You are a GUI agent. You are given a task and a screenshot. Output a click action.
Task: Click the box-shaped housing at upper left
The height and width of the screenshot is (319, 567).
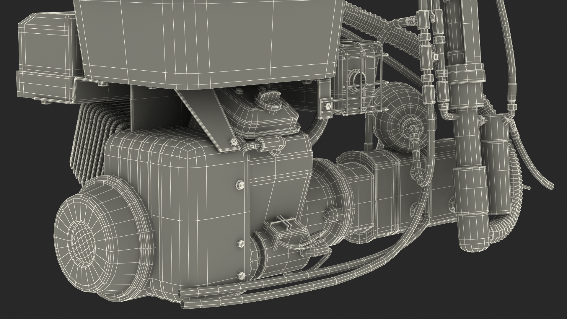click(x=47, y=47)
